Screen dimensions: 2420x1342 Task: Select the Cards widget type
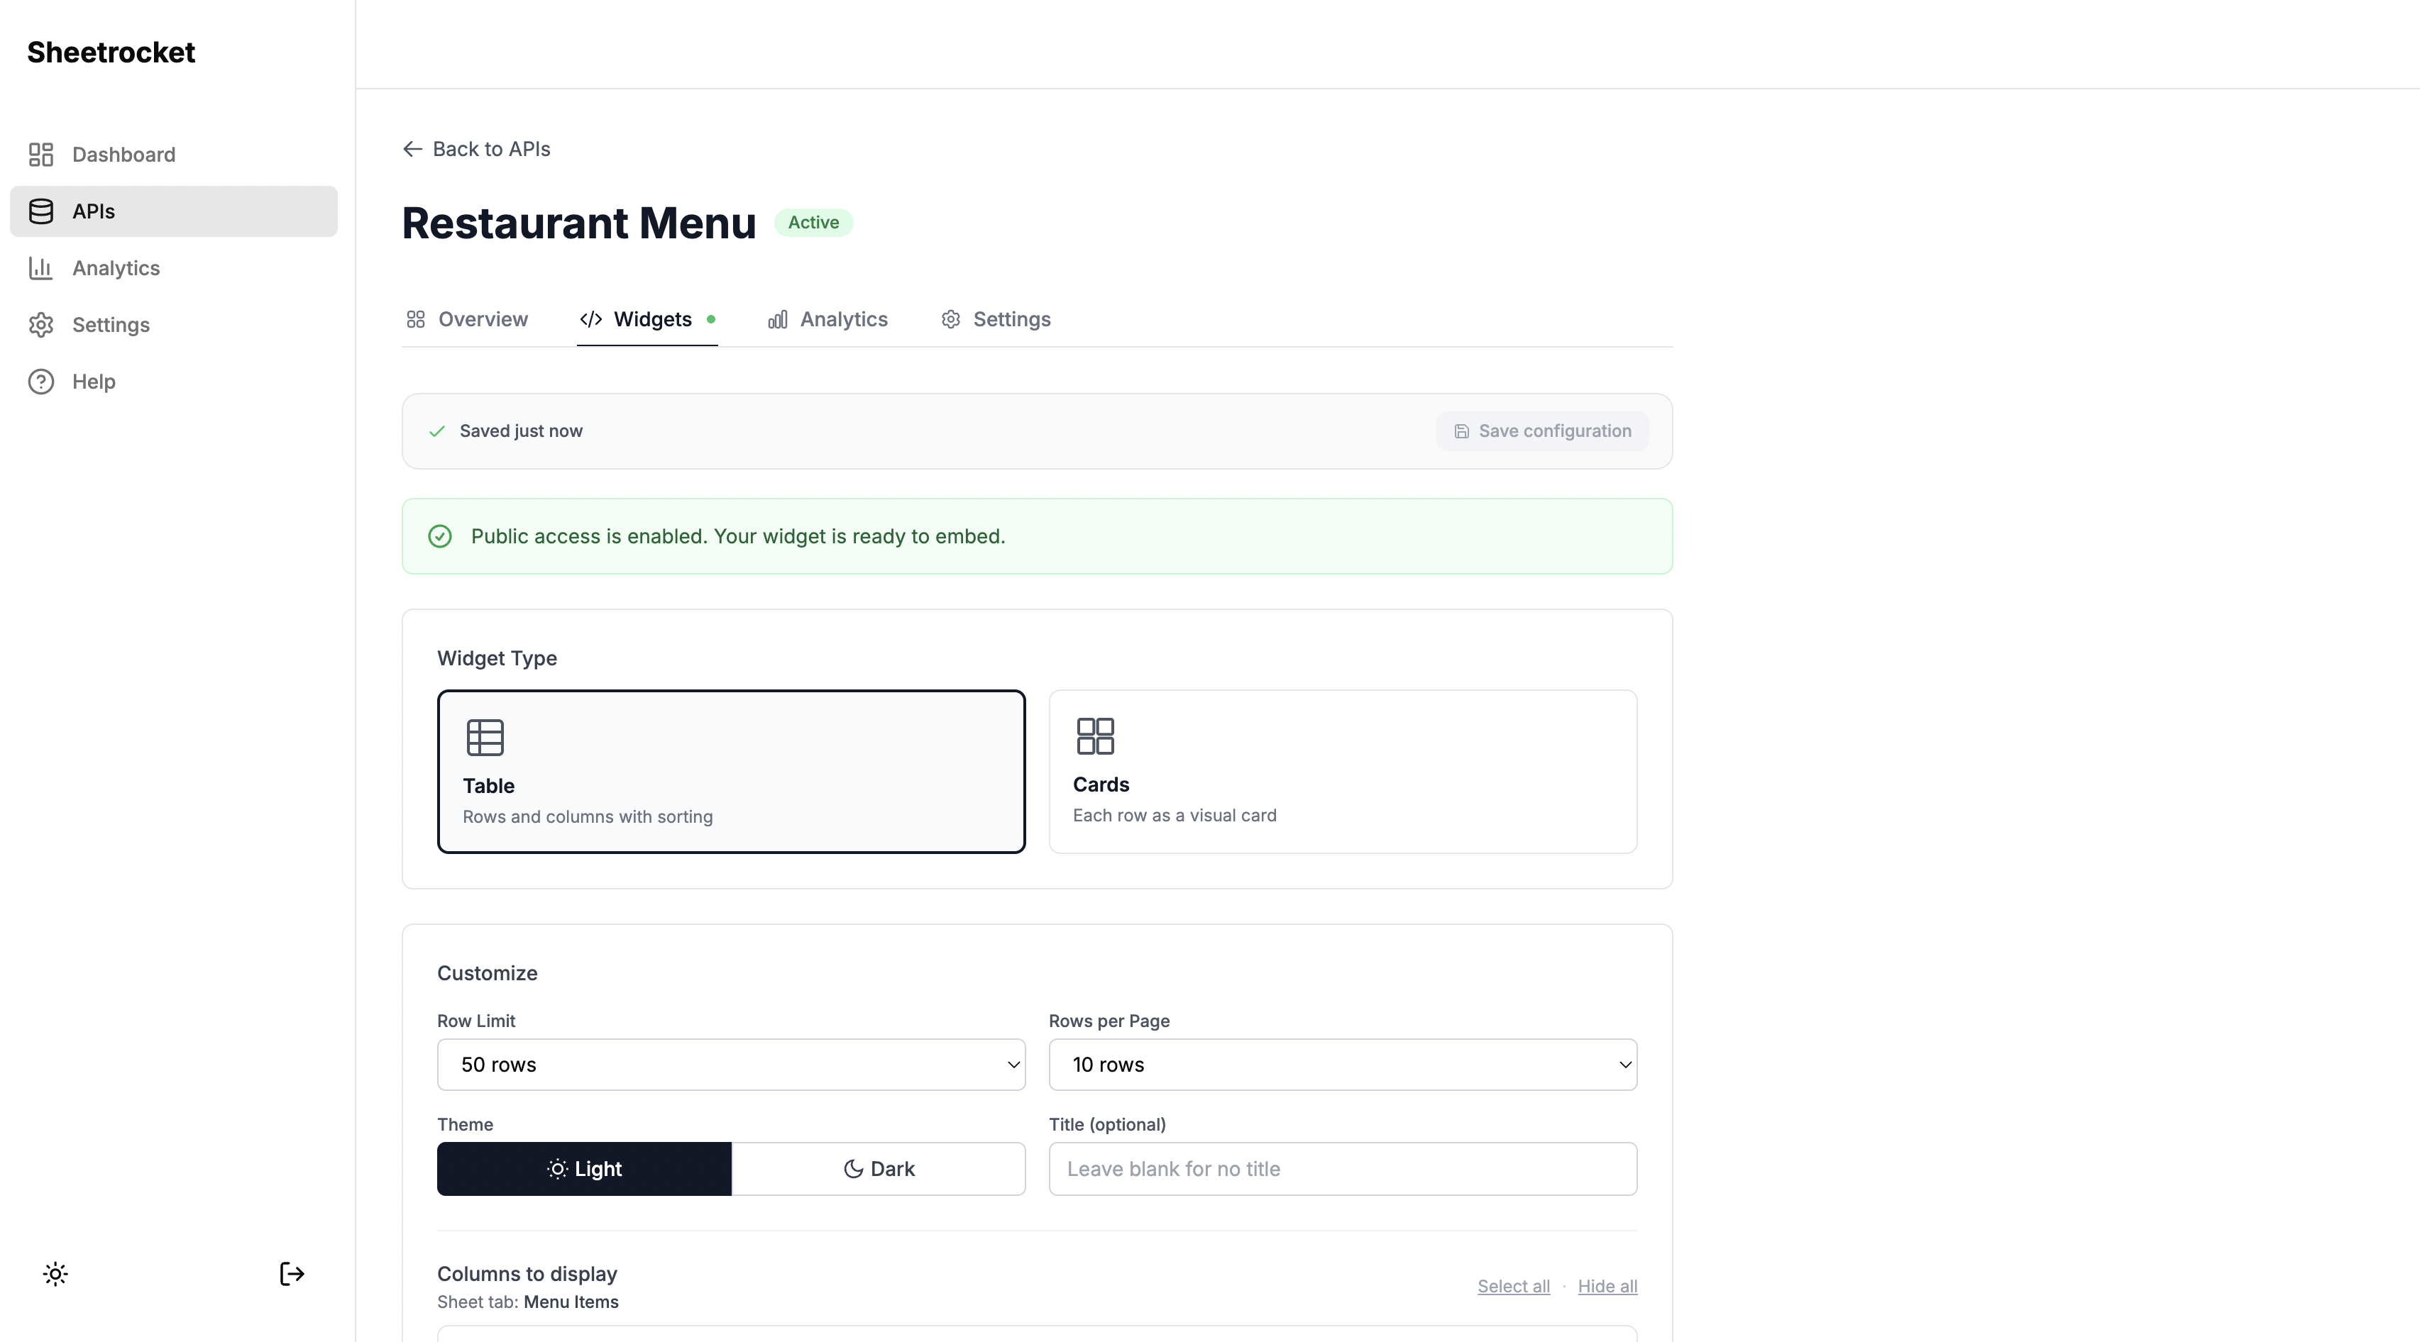click(1343, 770)
